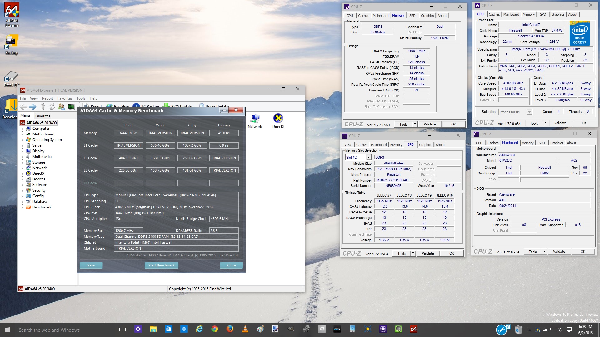Screen dimensions: 600x337
Task: Click the AIDA64 Back navigation arrow
Action: [23, 107]
